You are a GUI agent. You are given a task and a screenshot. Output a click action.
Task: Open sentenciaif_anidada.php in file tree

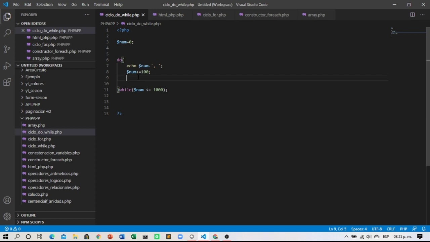(x=49, y=201)
